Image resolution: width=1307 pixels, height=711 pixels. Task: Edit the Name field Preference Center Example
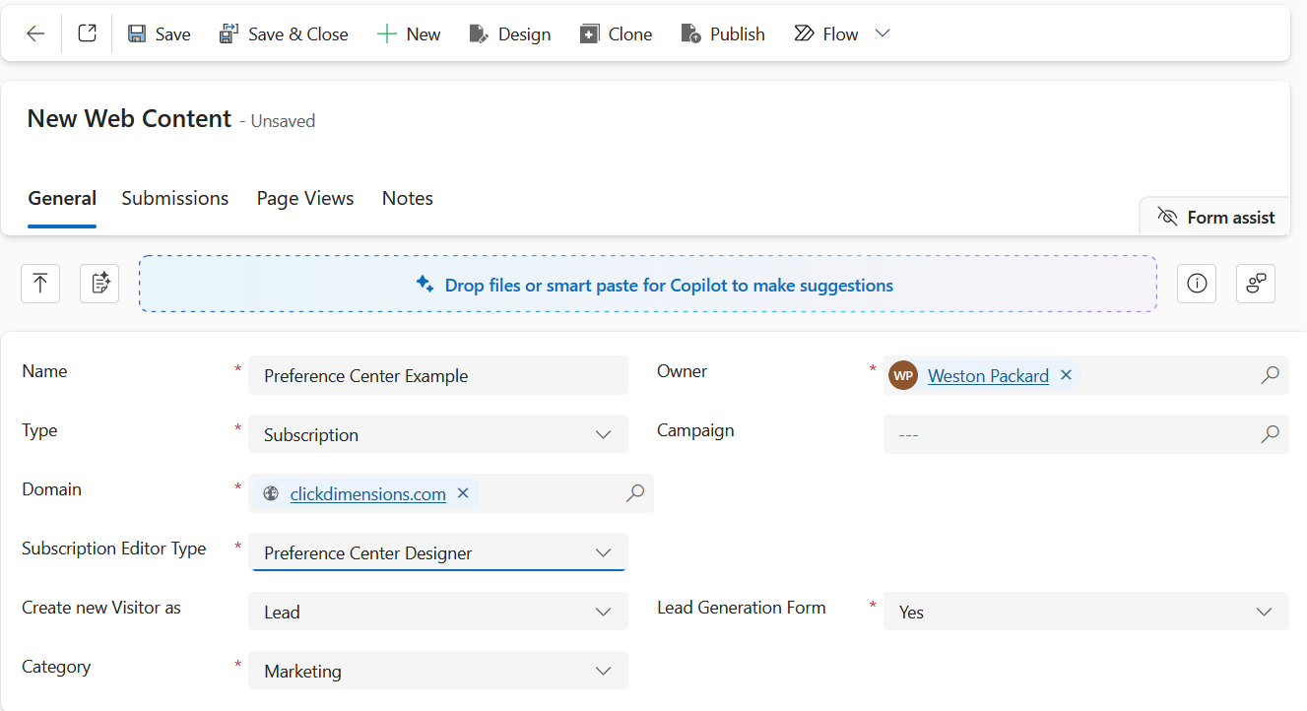coord(438,375)
